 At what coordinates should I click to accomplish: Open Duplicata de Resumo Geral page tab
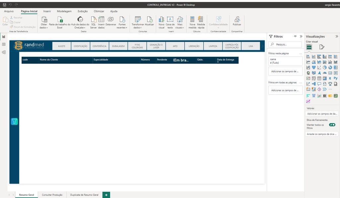pos(84,195)
